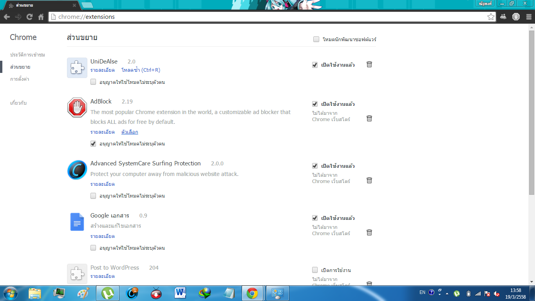Select ส่วนขยาย (Extensions) in sidebar
This screenshot has width=535, height=301.
(20, 67)
